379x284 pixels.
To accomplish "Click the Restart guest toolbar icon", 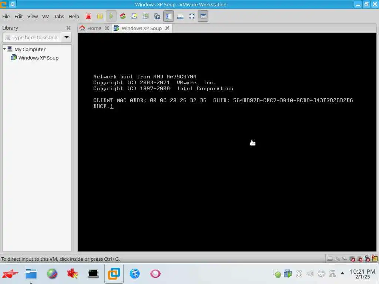I will click(x=123, y=16).
